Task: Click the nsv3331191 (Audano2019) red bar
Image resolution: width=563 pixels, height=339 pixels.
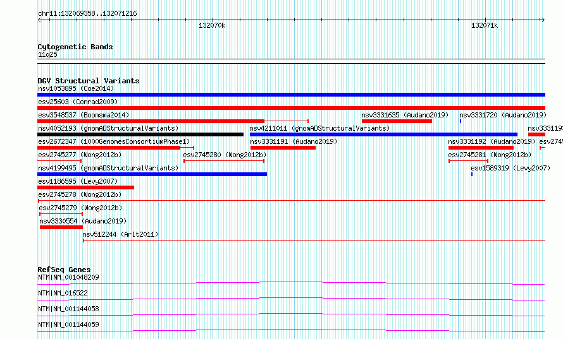Action: (283, 148)
